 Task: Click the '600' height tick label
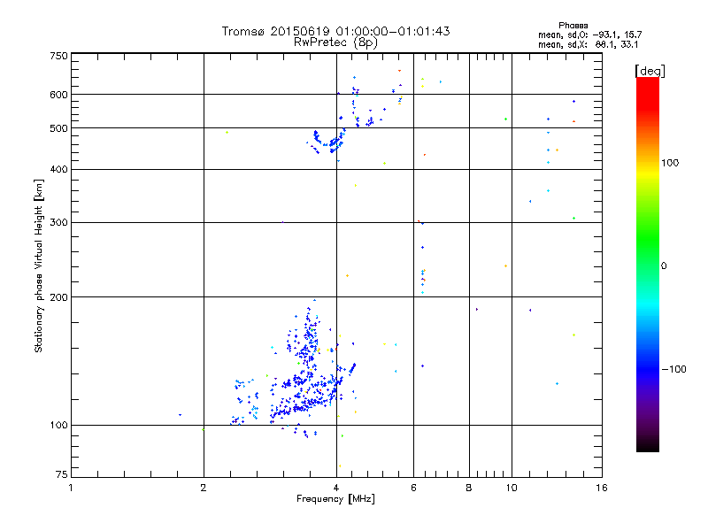(x=58, y=95)
